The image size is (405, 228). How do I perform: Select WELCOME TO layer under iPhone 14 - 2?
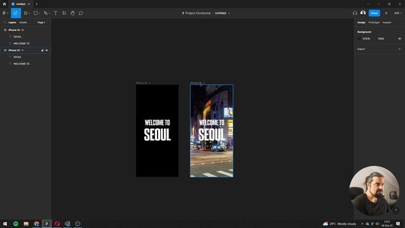point(25,44)
